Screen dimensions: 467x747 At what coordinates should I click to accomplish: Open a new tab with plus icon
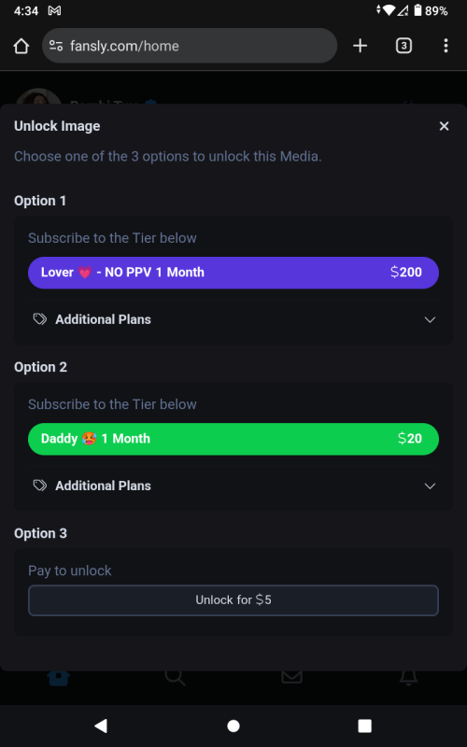[x=360, y=46]
